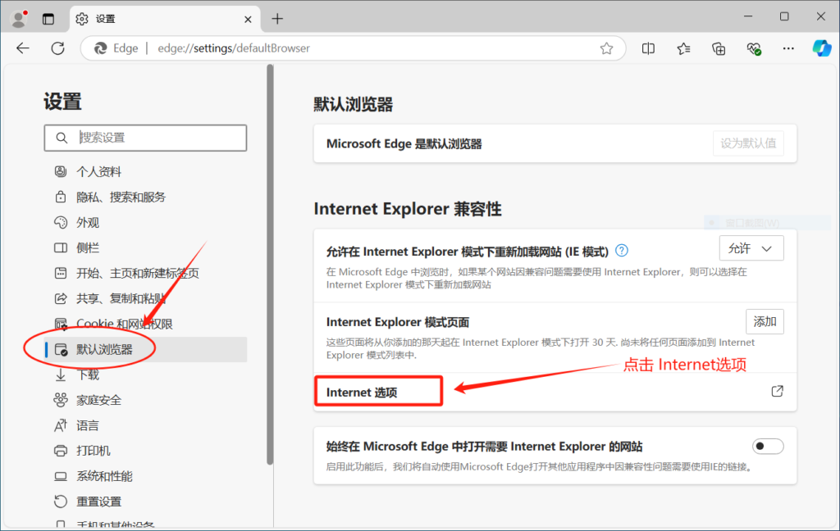Click the split screen icon
Image resolution: width=840 pixels, height=531 pixels.
[x=648, y=48]
